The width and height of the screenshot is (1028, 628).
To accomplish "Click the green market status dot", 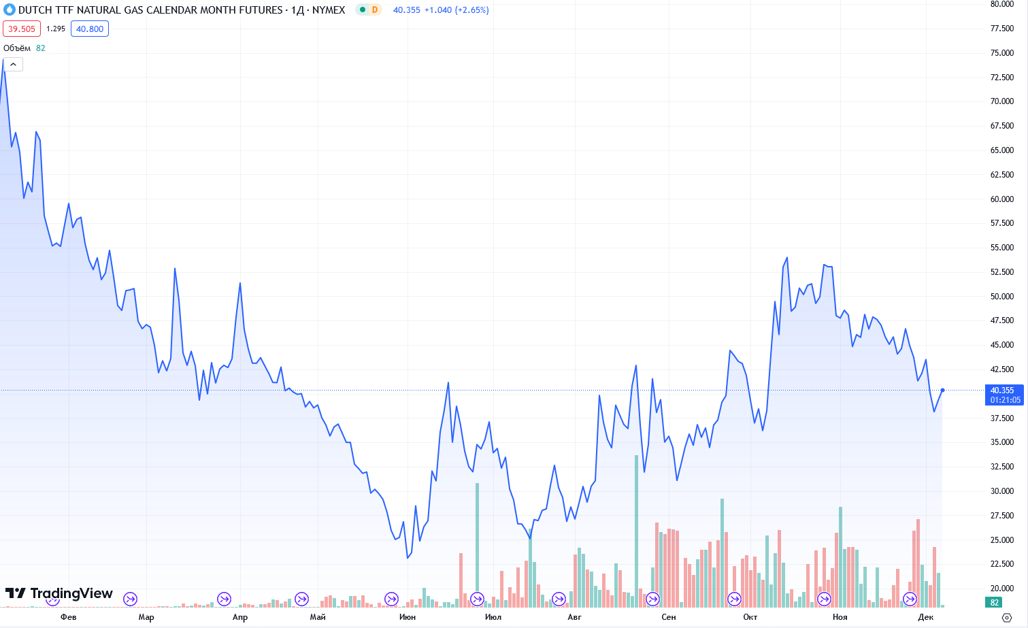I will (363, 10).
